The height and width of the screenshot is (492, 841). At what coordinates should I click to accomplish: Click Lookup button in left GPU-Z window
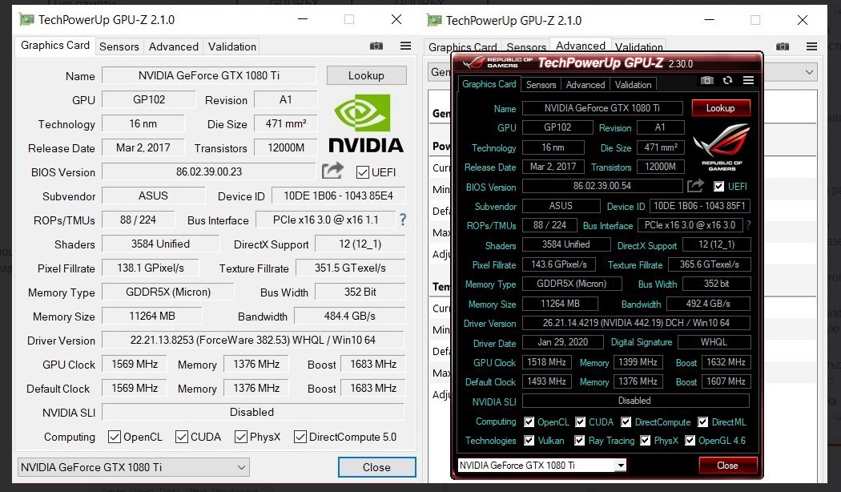point(366,75)
